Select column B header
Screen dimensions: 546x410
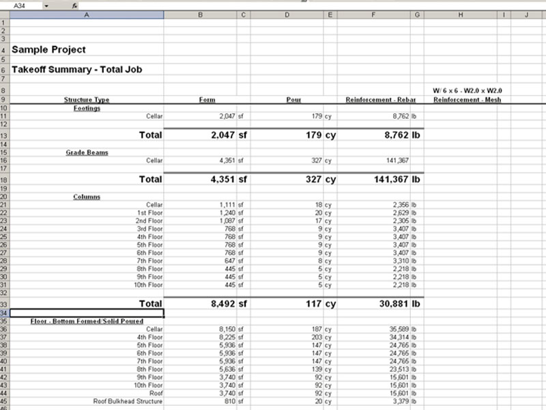click(x=200, y=14)
